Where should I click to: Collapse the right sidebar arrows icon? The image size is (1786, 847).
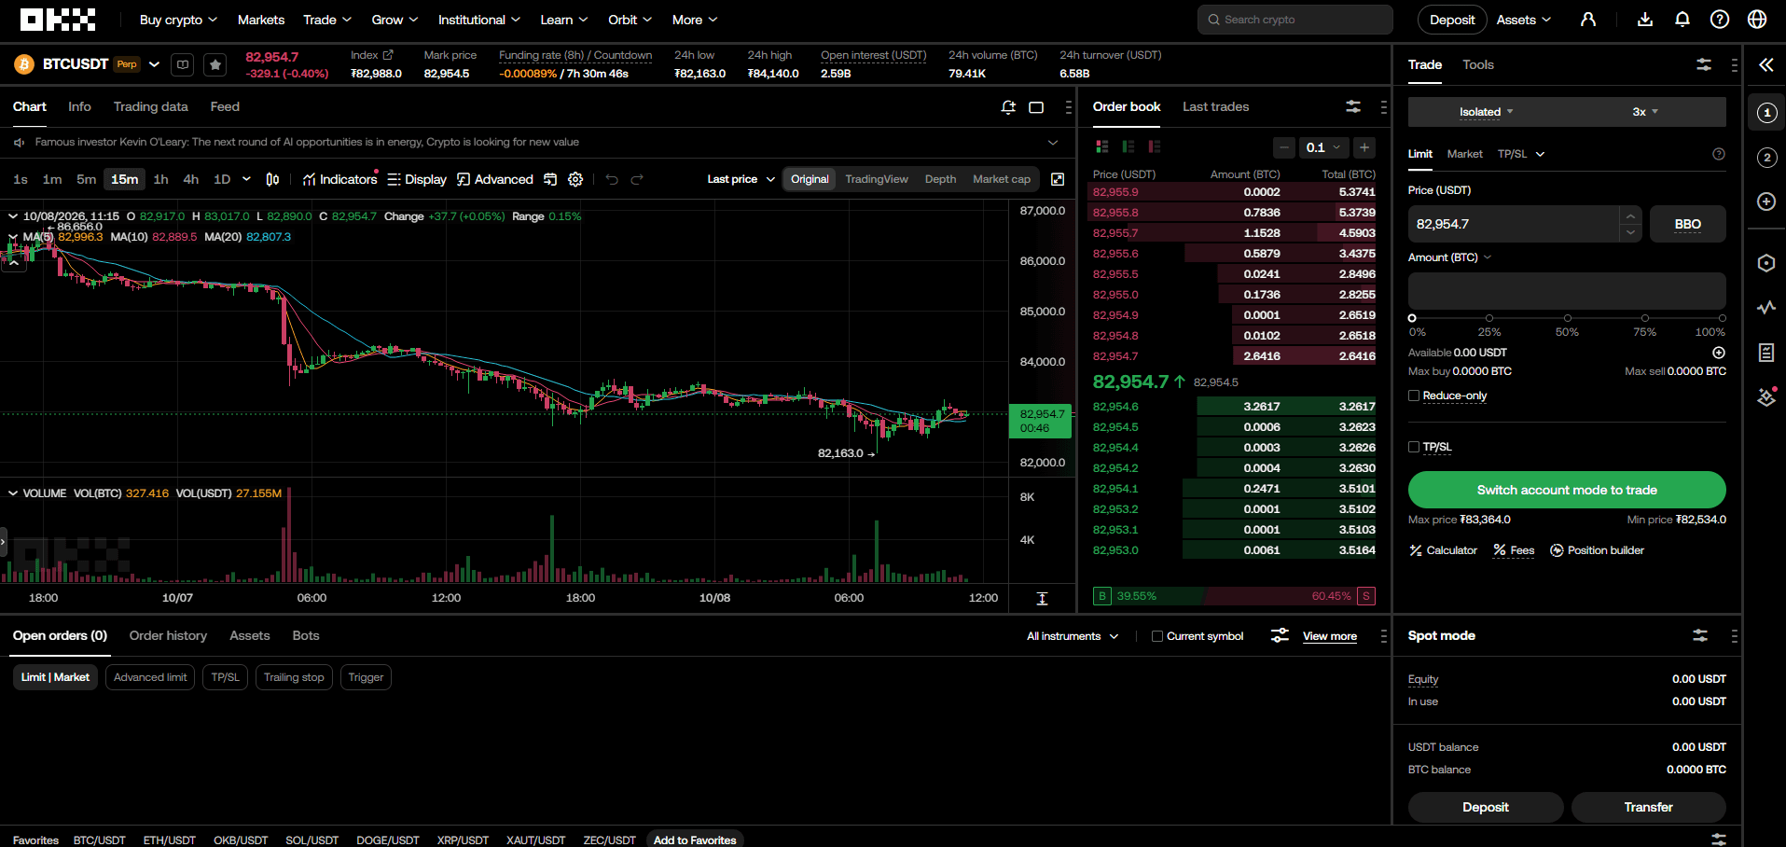(x=1766, y=64)
